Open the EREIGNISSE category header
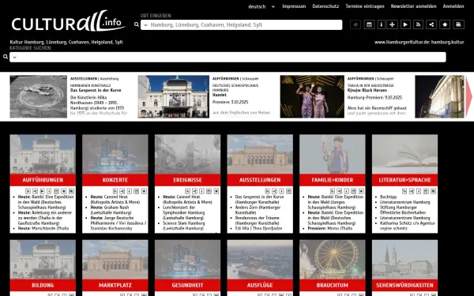The width and height of the screenshot is (474, 296). [x=187, y=180]
